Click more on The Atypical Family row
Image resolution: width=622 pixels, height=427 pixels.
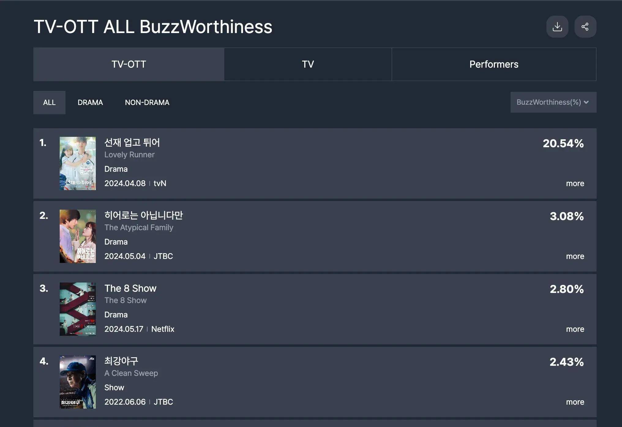click(x=575, y=256)
